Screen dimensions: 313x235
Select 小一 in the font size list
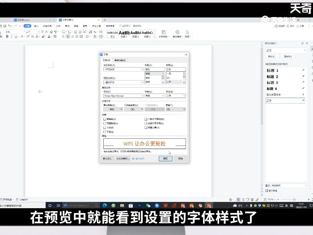(174, 78)
